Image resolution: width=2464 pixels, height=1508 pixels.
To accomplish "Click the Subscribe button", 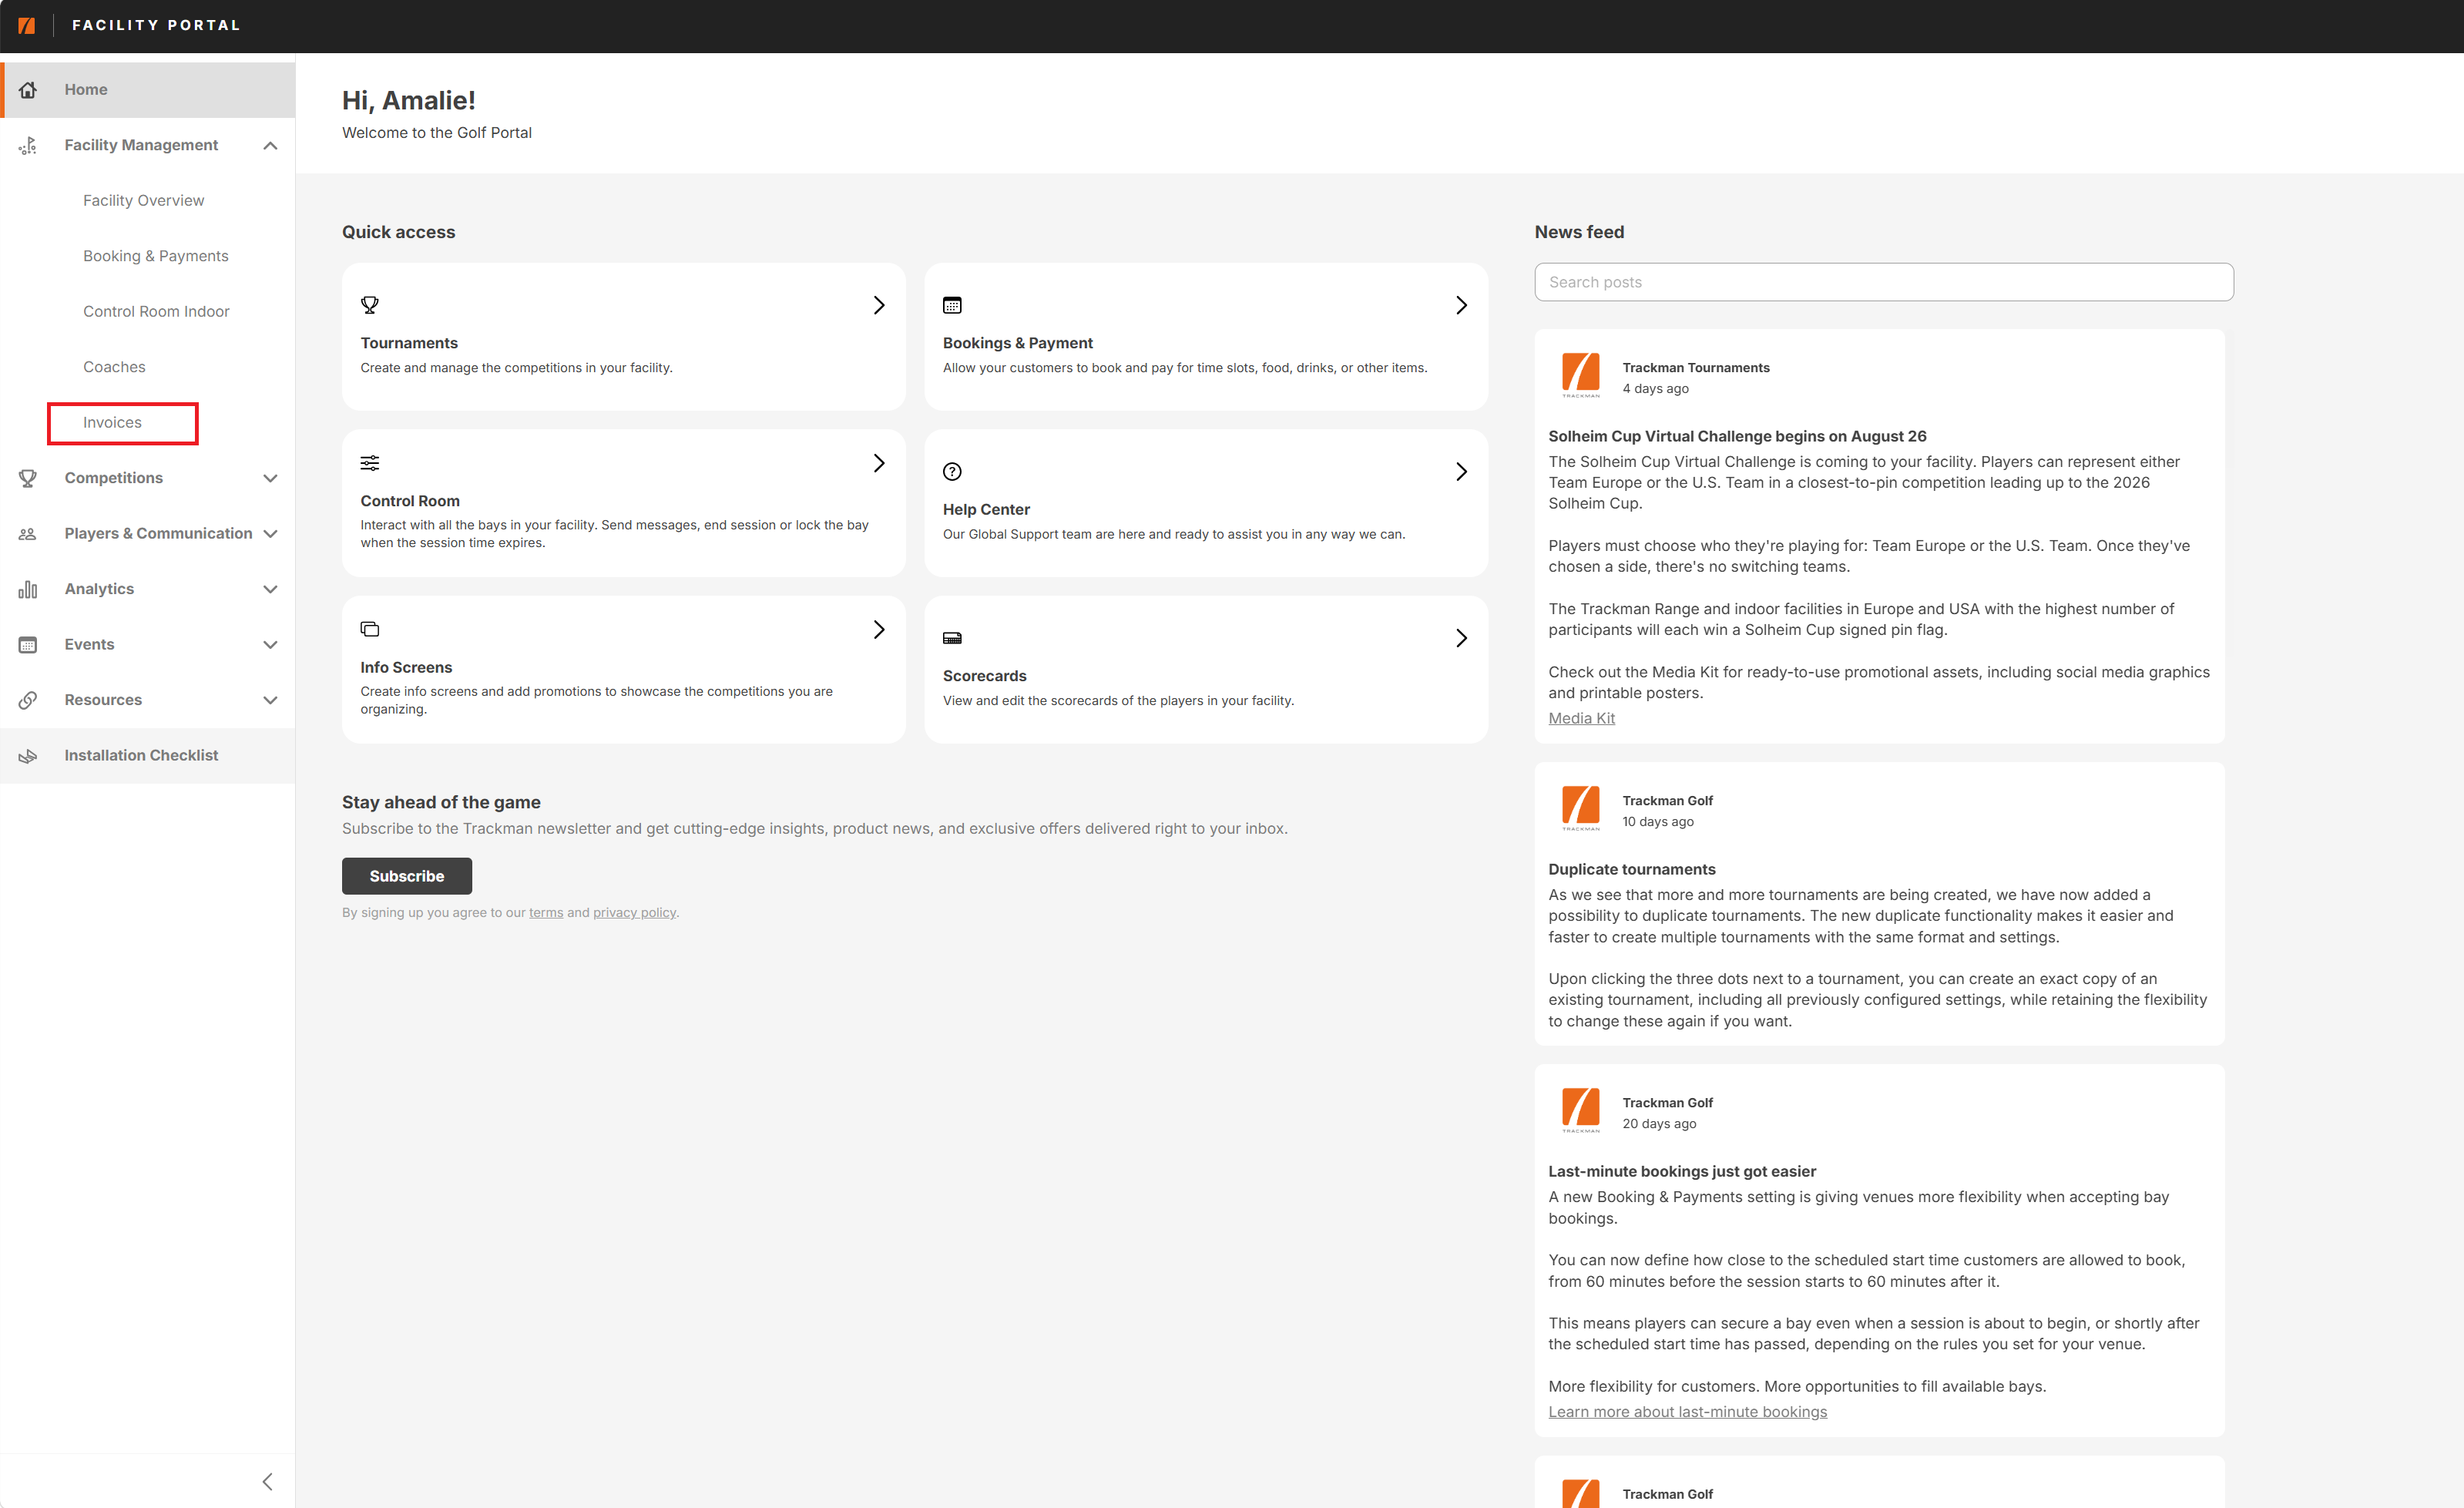I will [x=407, y=876].
